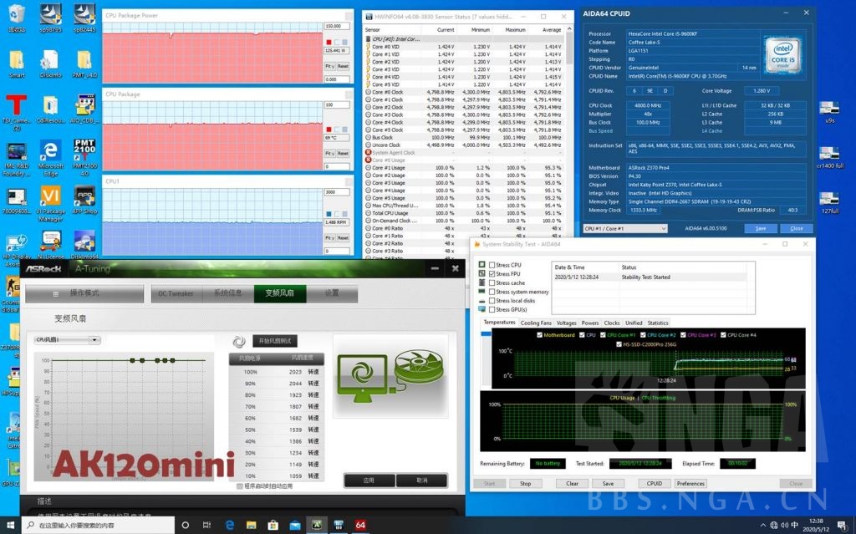Click the Preferences button
Image resolution: width=856 pixels, height=534 pixels.
(x=690, y=483)
